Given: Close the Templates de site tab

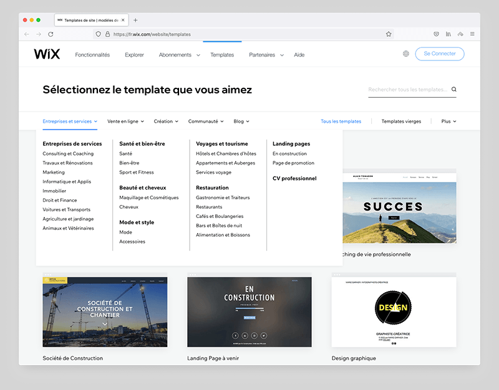Looking at the screenshot, I should [x=123, y=20].
